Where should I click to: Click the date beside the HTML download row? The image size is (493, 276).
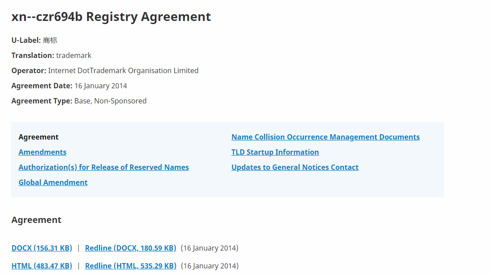click(x=210, y=266)
